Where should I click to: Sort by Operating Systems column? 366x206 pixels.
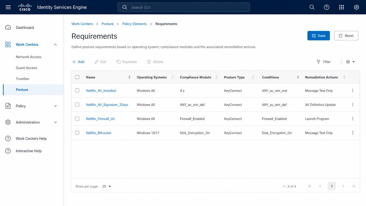[x=172, y=77]
